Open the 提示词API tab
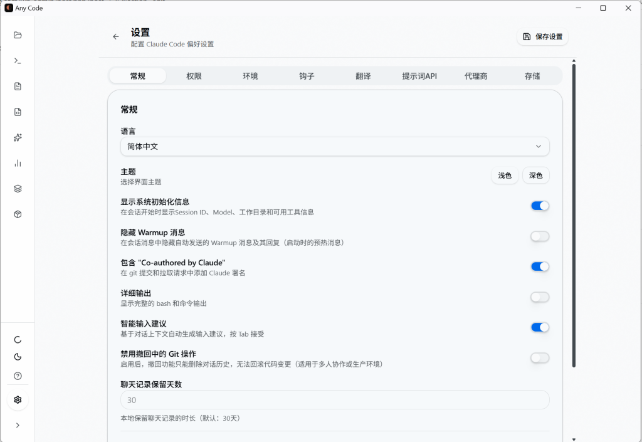Viewport: 642px width, 442px height. [419, 75]
